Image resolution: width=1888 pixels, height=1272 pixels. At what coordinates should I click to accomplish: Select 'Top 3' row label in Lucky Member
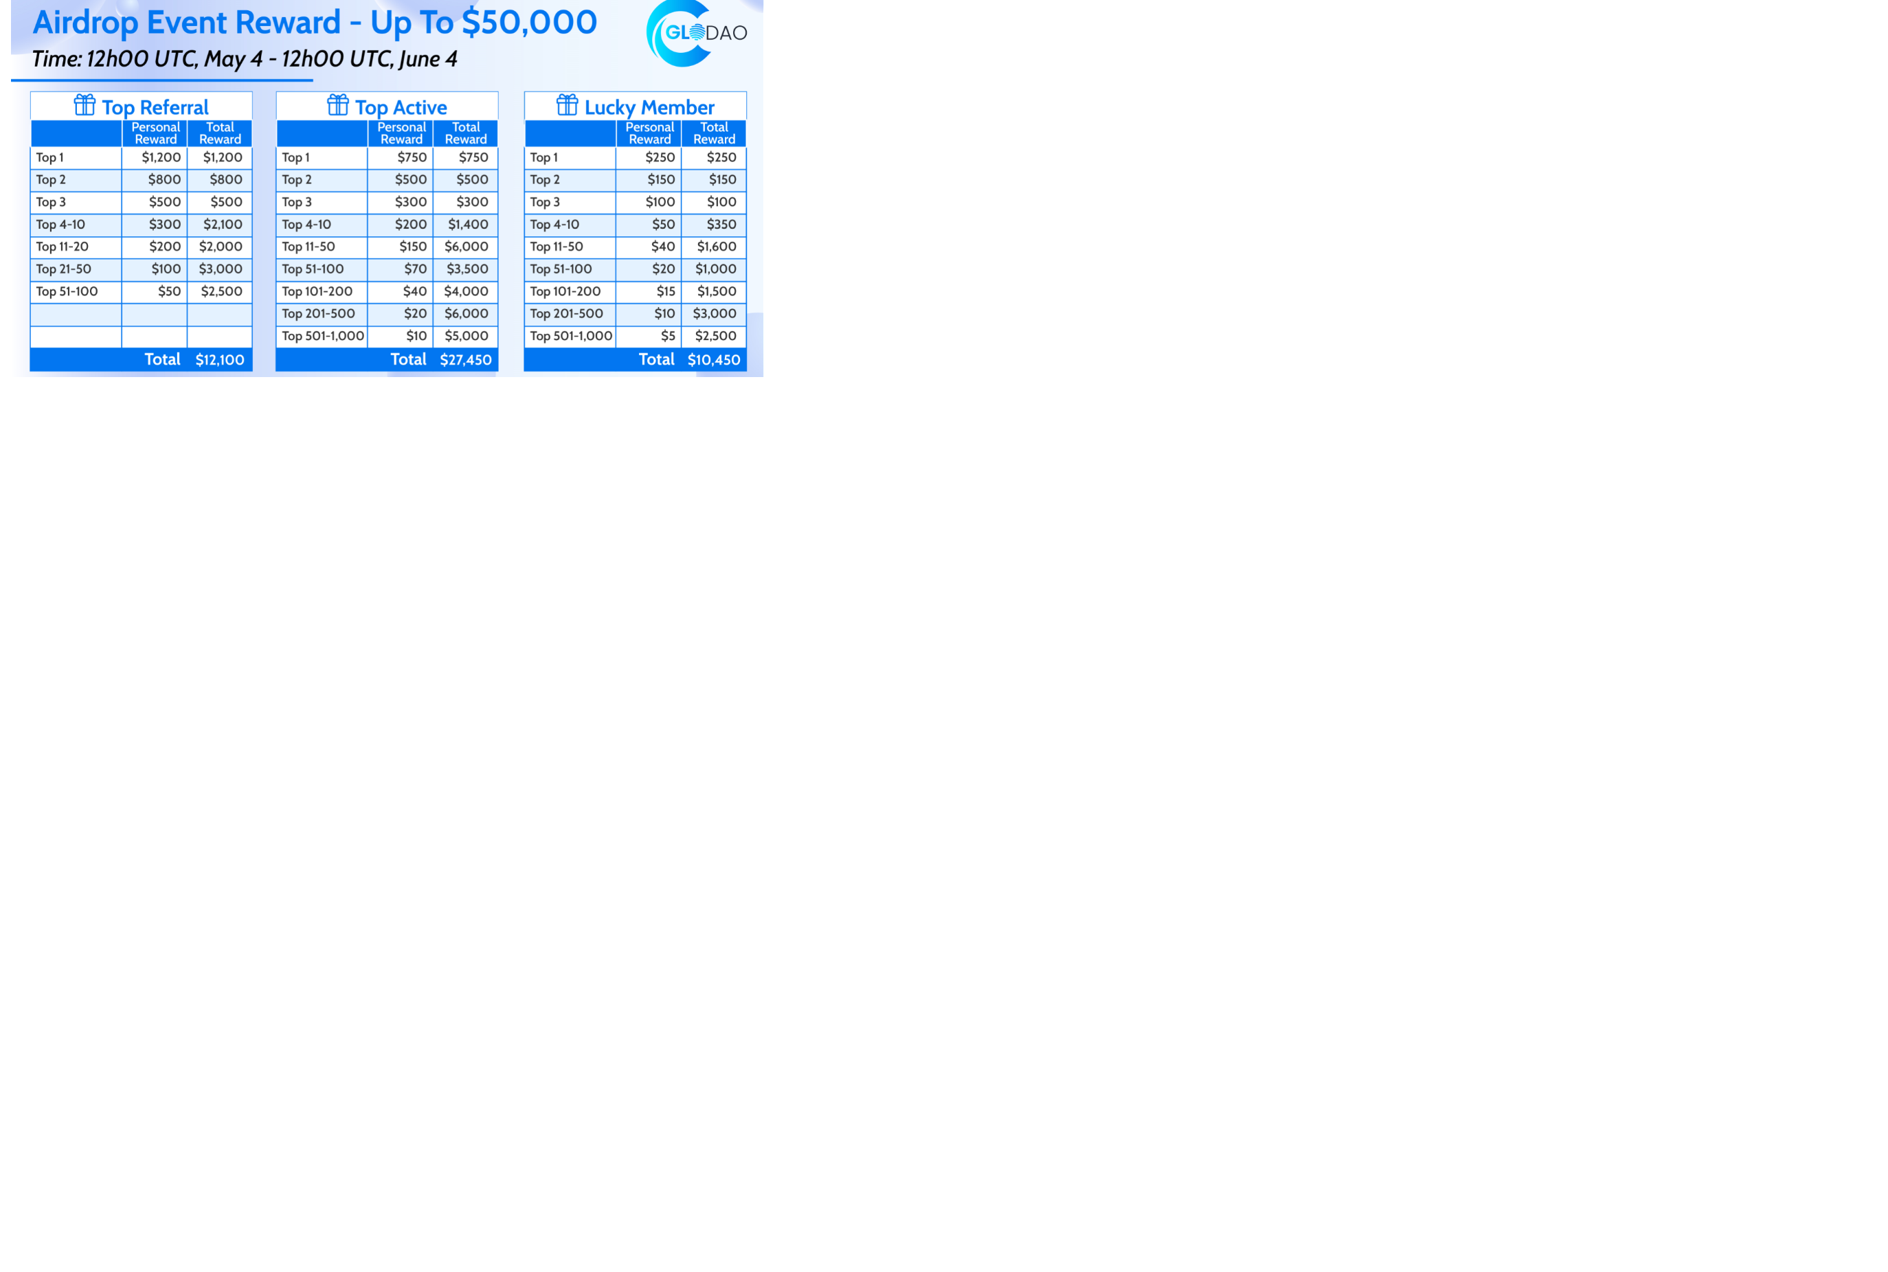[544, 202]
